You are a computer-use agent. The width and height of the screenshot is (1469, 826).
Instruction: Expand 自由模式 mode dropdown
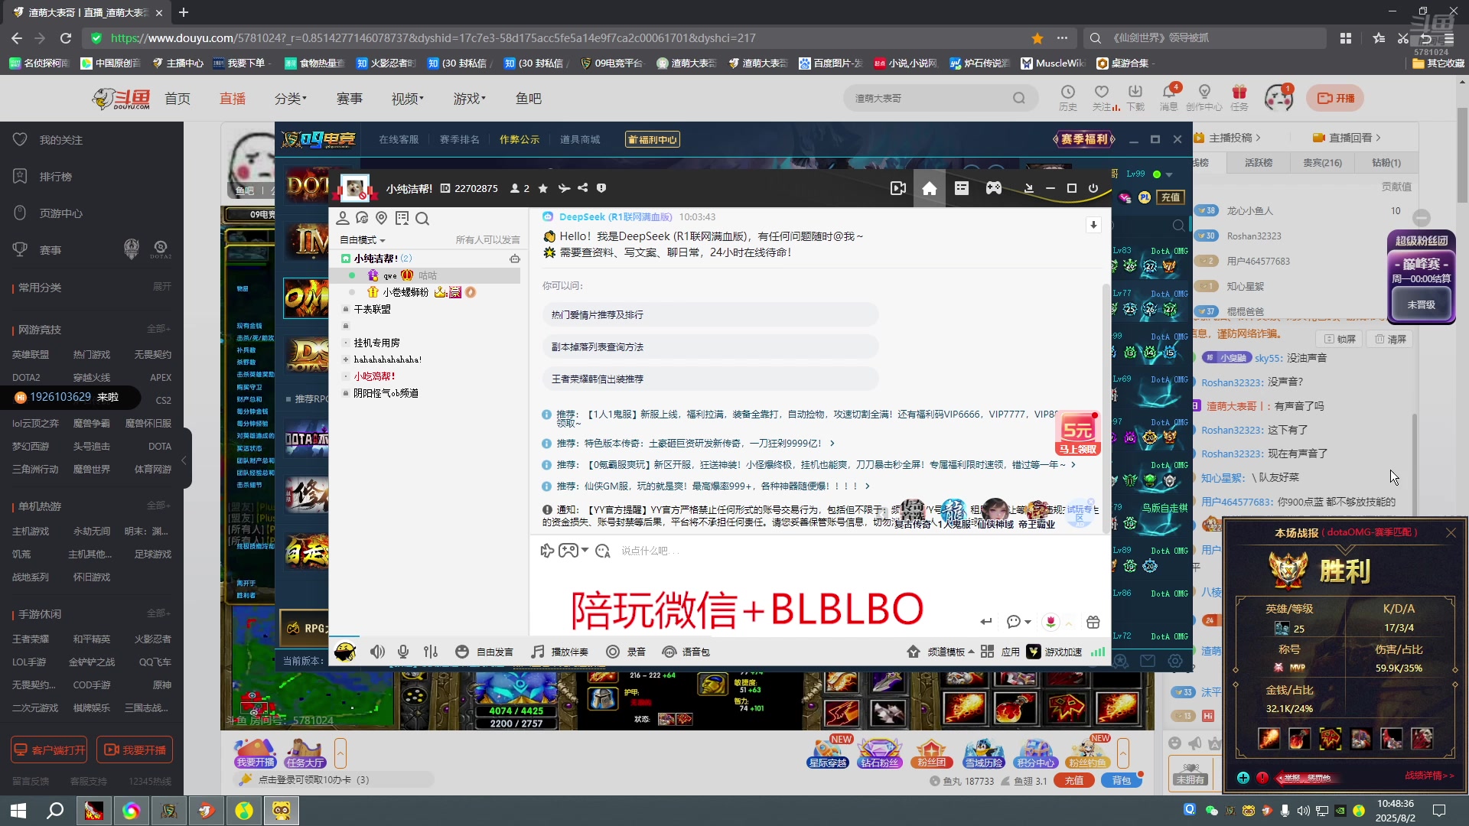pos(363,240)
